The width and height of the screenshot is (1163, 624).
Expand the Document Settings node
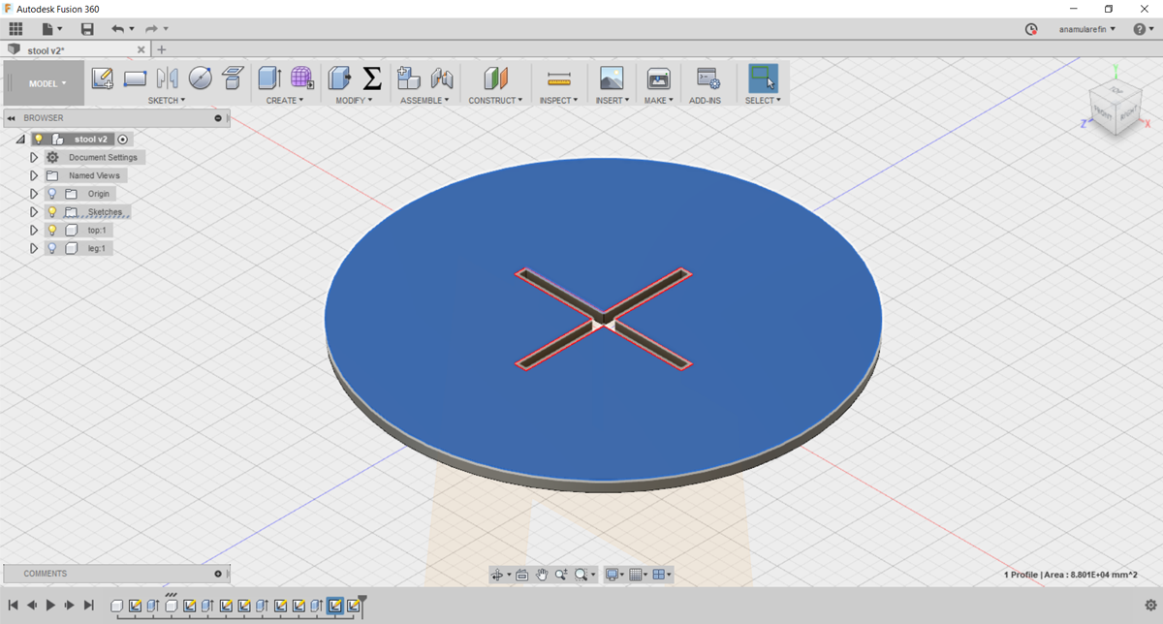coord(34,158)
